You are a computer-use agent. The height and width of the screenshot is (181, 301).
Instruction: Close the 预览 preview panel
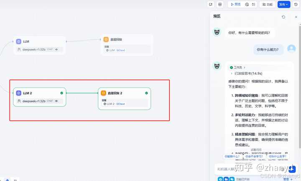(296, 17)
